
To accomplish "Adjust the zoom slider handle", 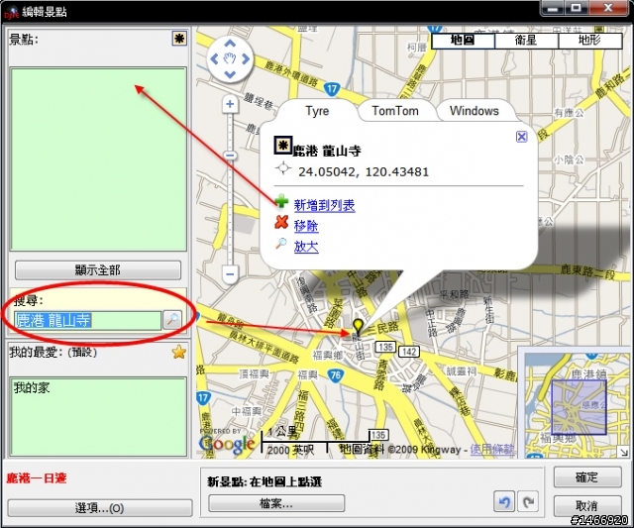I will pyautogui.click(x=230, y=156).
